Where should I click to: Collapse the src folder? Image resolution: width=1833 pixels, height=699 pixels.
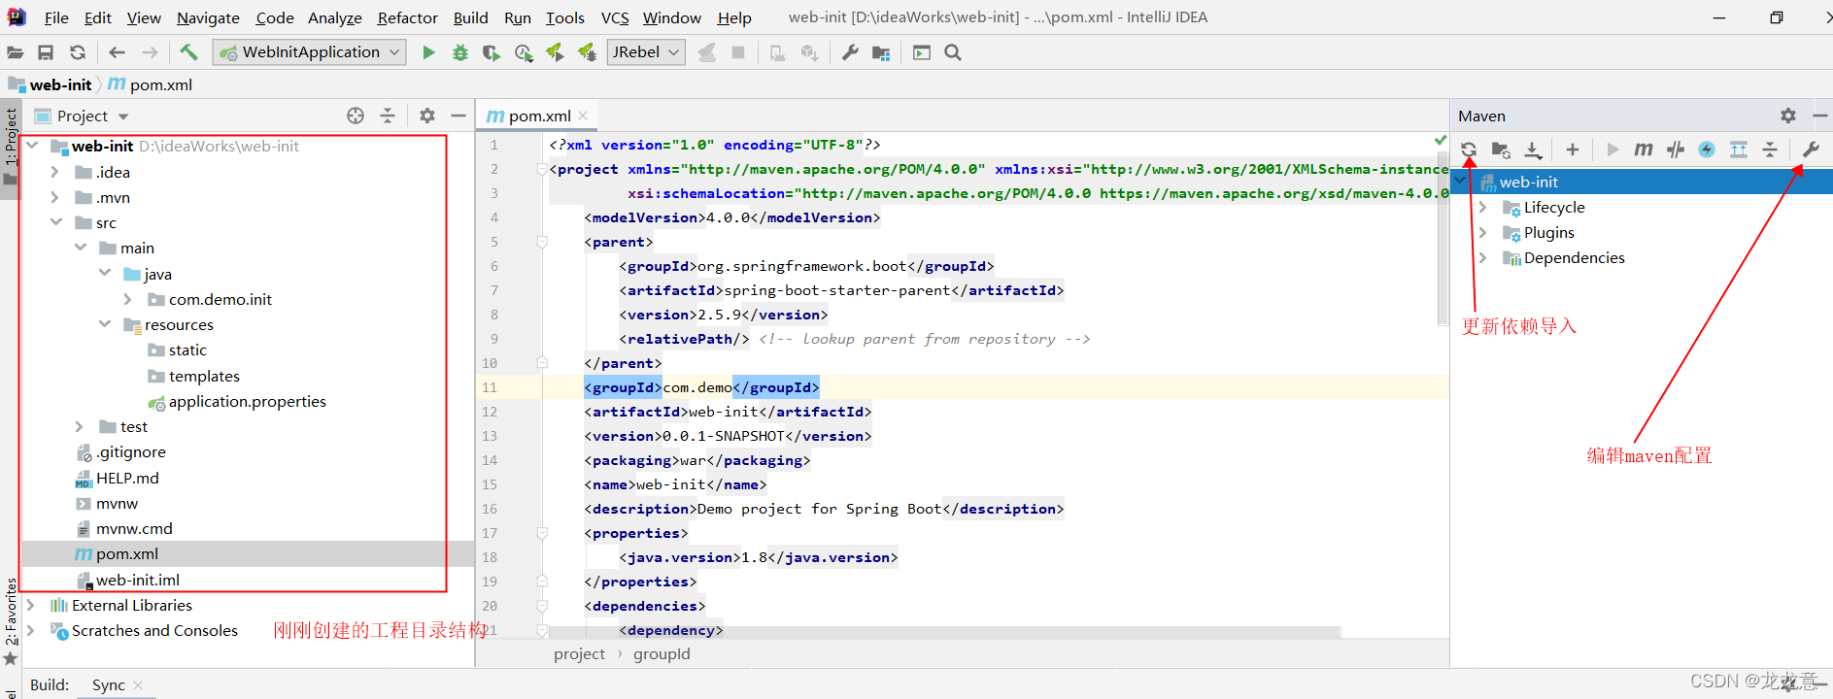[56, 222]
